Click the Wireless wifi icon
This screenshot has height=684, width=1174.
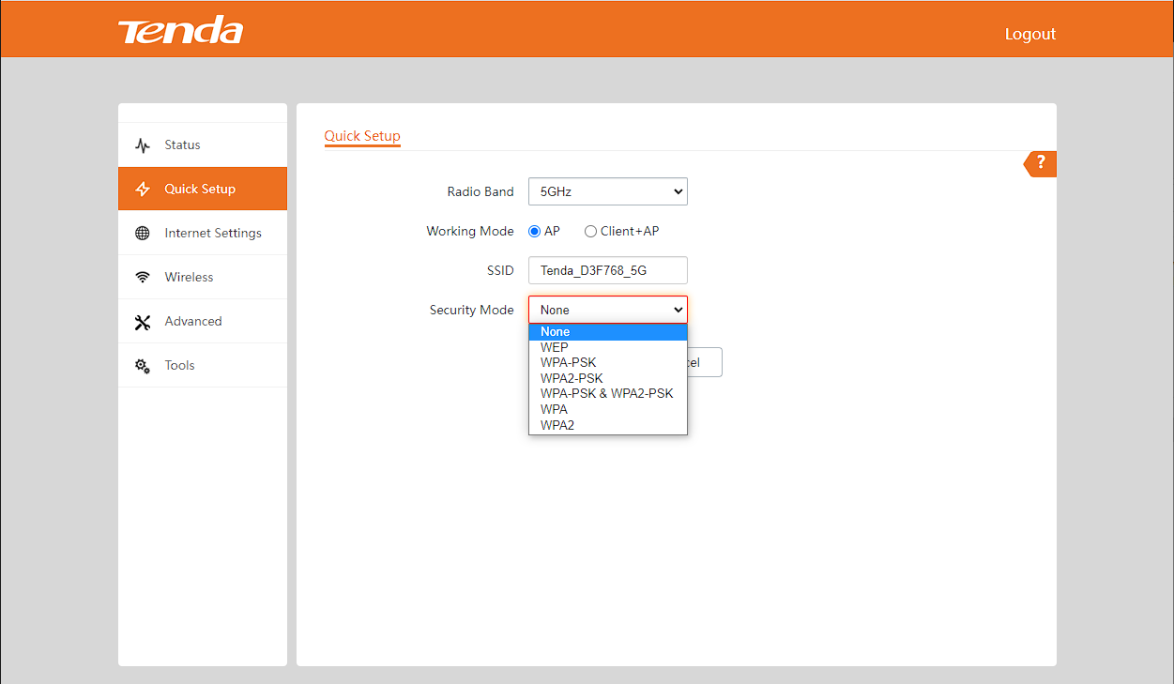click(x=143, y=278)
